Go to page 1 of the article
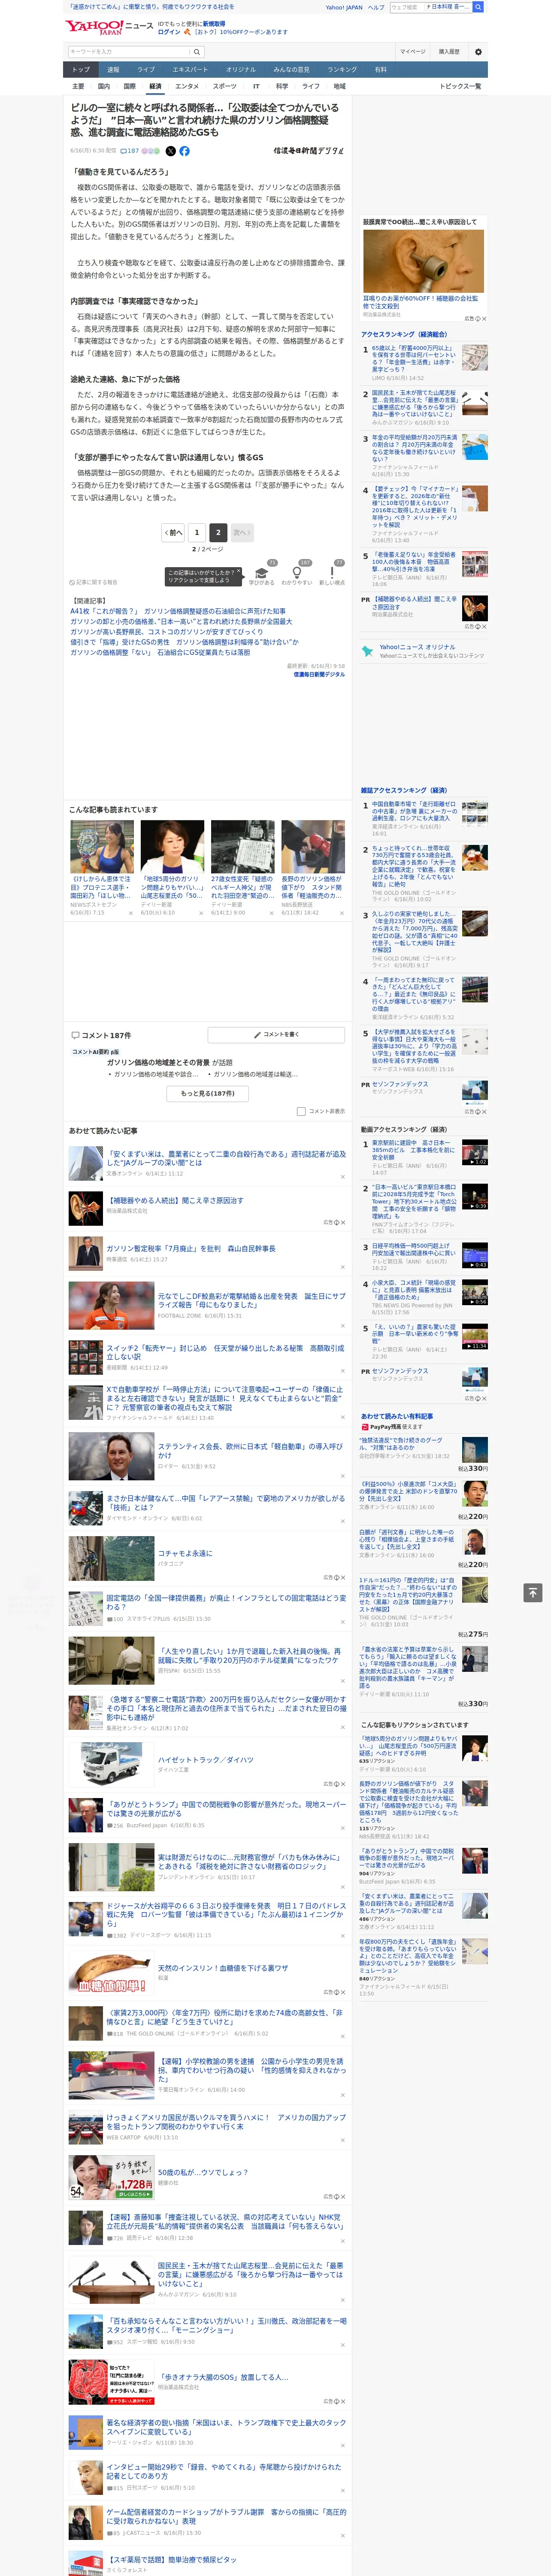This screenshot has width=551, height=2576. point(197,533)
